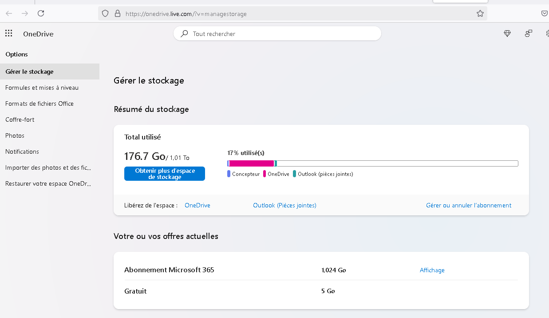Click the magnifier icon in search box
The width and height of the screenshot is (549, 318).
[x=184, y=33]
